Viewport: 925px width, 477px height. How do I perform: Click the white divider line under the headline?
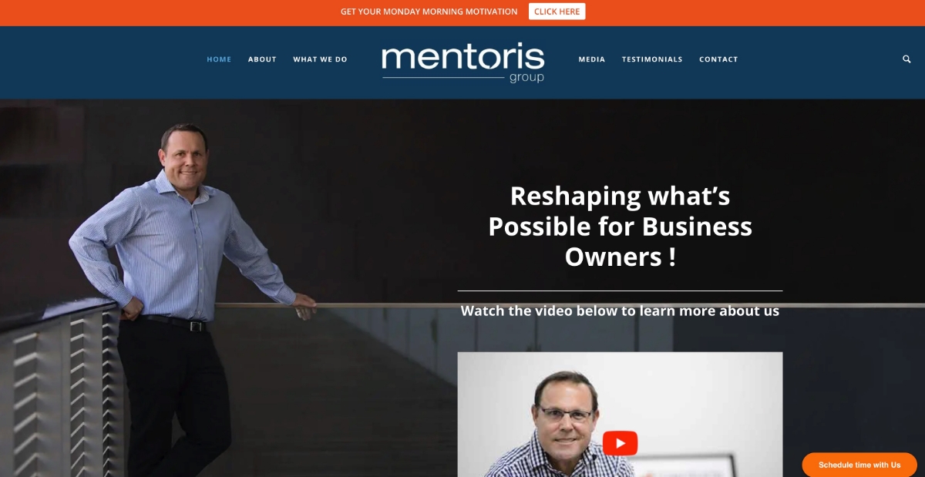(x=620, y=291)
